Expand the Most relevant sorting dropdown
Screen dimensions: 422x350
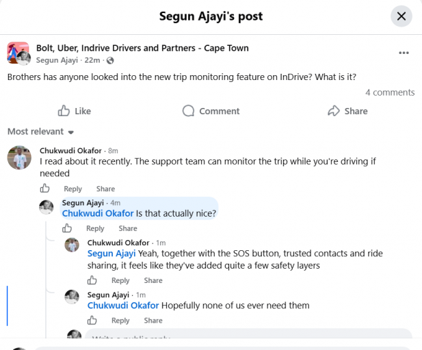[40, 131]
